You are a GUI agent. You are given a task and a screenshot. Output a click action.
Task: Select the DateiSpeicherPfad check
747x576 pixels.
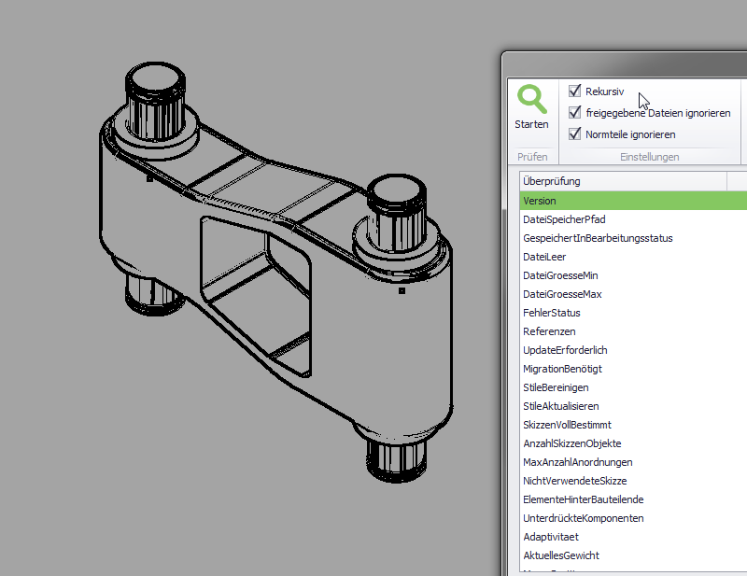point(633,219)
